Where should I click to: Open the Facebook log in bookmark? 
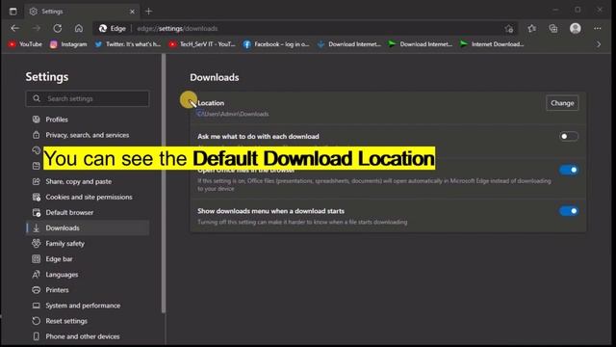(276, 44)
